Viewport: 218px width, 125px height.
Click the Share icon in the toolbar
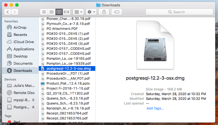pyautogui.click(x=104, y=12)
